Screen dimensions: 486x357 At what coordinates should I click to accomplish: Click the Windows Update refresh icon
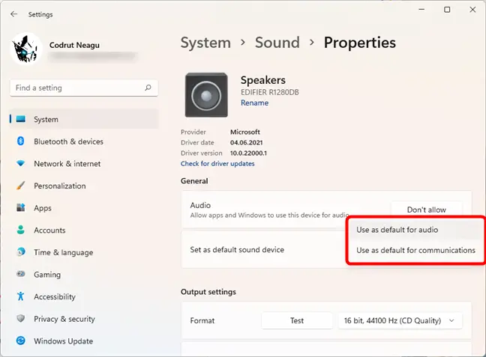21,341
